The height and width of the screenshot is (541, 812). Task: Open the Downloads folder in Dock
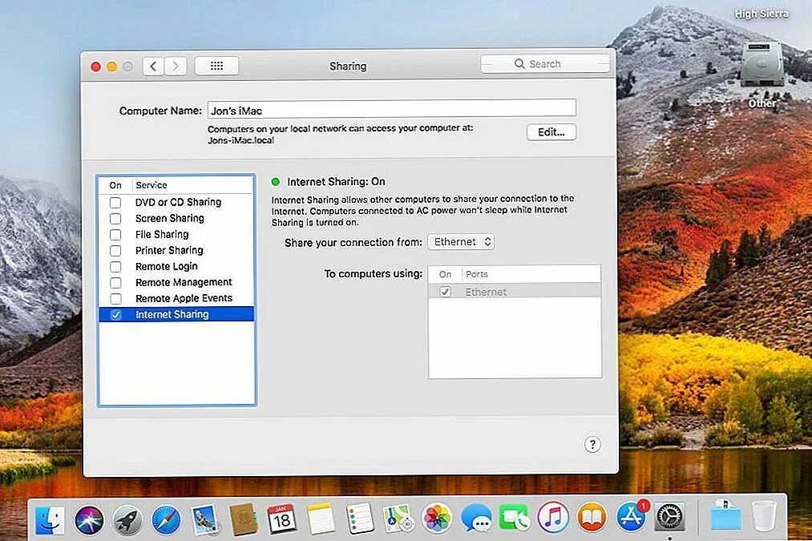pyautogui.click(x=725, y=515)
